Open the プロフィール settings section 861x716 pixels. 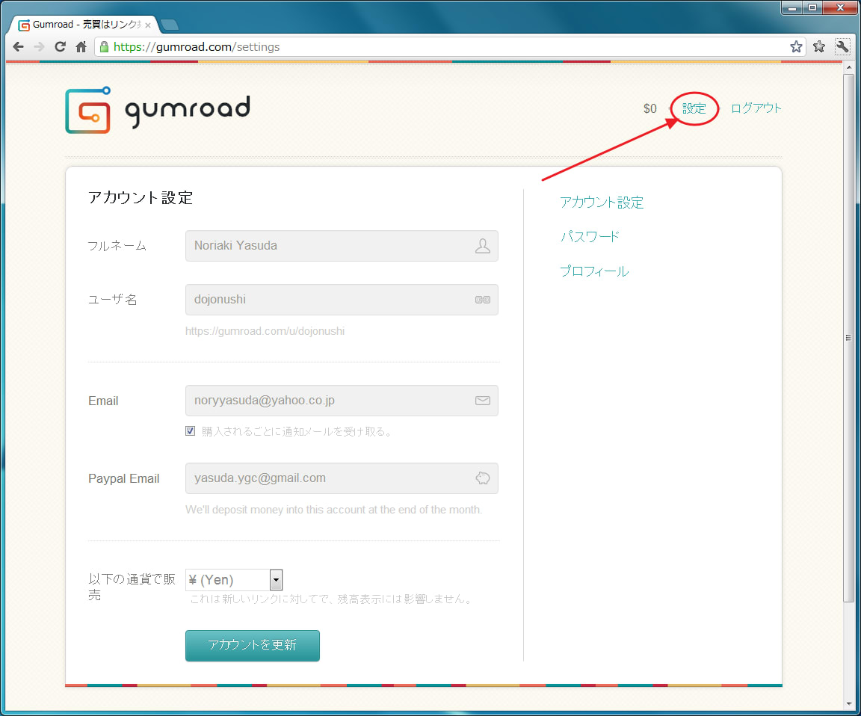(594, 271)
